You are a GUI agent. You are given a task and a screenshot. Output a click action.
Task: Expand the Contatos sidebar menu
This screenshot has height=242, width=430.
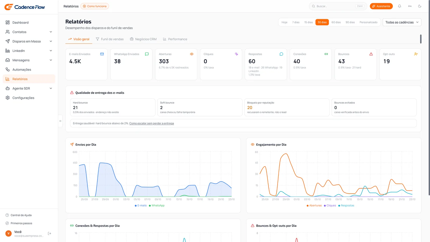click(29, 32)
